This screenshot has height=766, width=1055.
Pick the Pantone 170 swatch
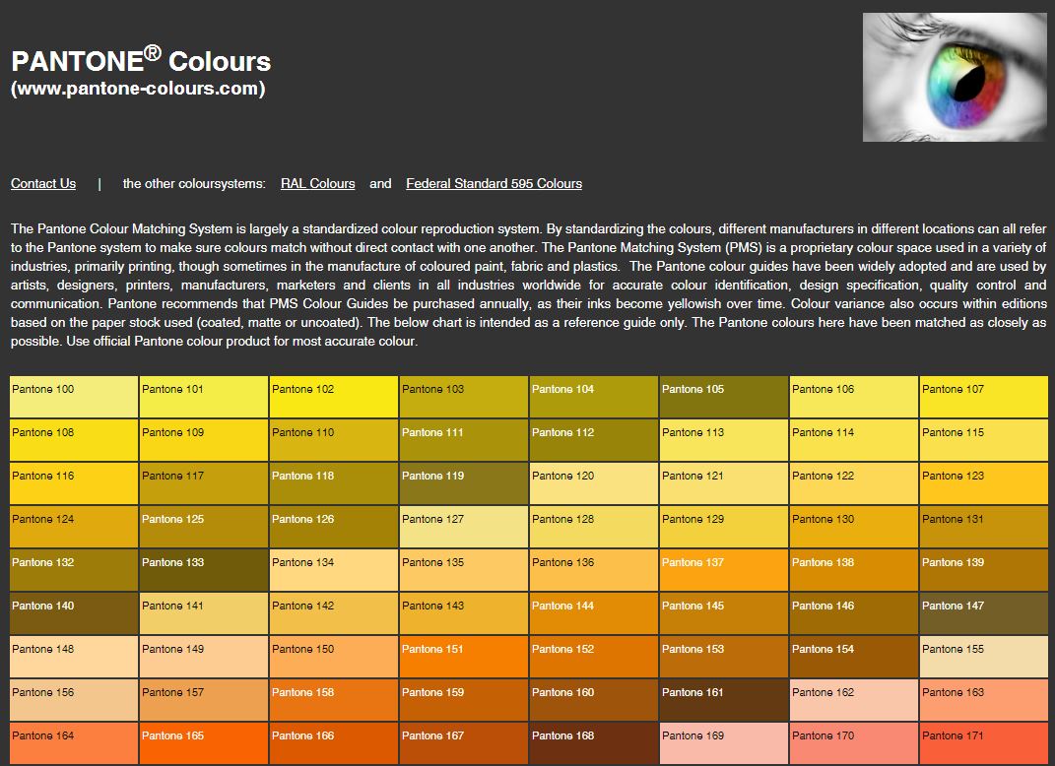coord(854,743)
